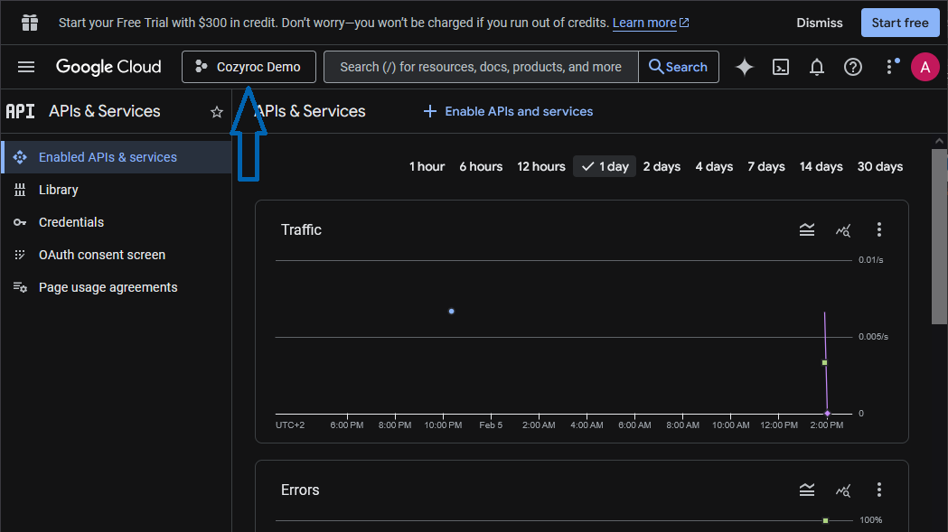
Task: Open the main navigation hamburger menu
Action: click(x=26, y=67)
